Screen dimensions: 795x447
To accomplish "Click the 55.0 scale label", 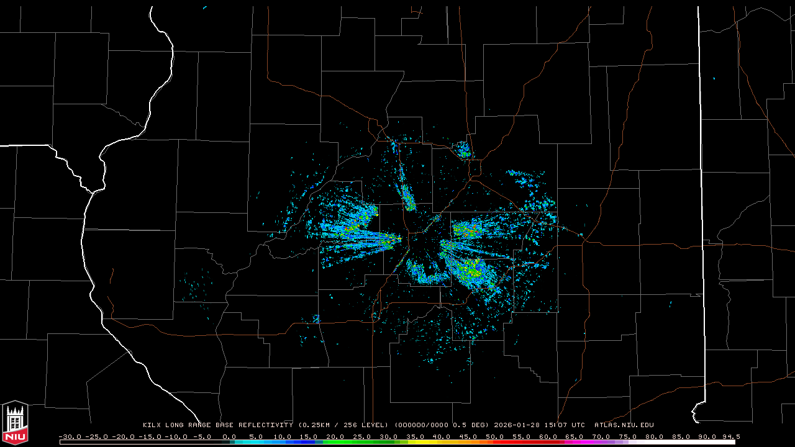I will coord(522,436).
